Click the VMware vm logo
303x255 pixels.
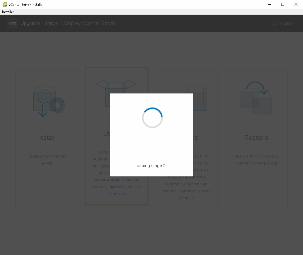pos(13,24)
